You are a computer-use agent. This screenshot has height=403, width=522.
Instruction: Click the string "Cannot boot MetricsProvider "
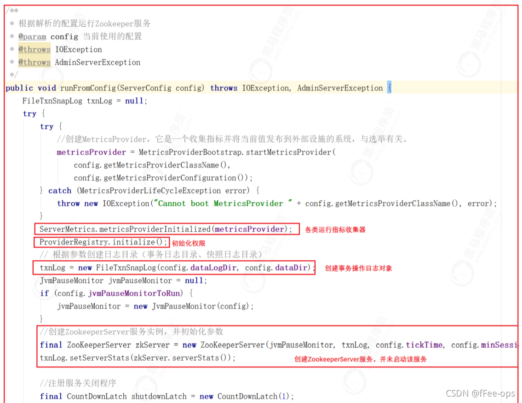(x=222, y=203)
